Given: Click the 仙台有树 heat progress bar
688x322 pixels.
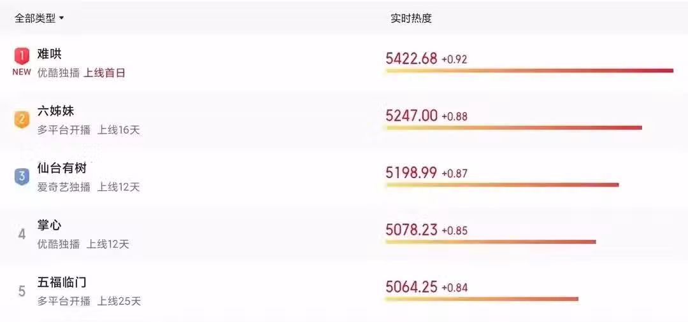Looking at the screenshot, I should [503, 185].
